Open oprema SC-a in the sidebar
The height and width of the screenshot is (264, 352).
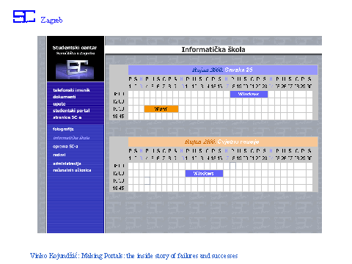point(65,147)
